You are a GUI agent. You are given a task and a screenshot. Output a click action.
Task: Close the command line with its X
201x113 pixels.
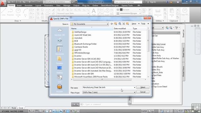coord(74,105)
